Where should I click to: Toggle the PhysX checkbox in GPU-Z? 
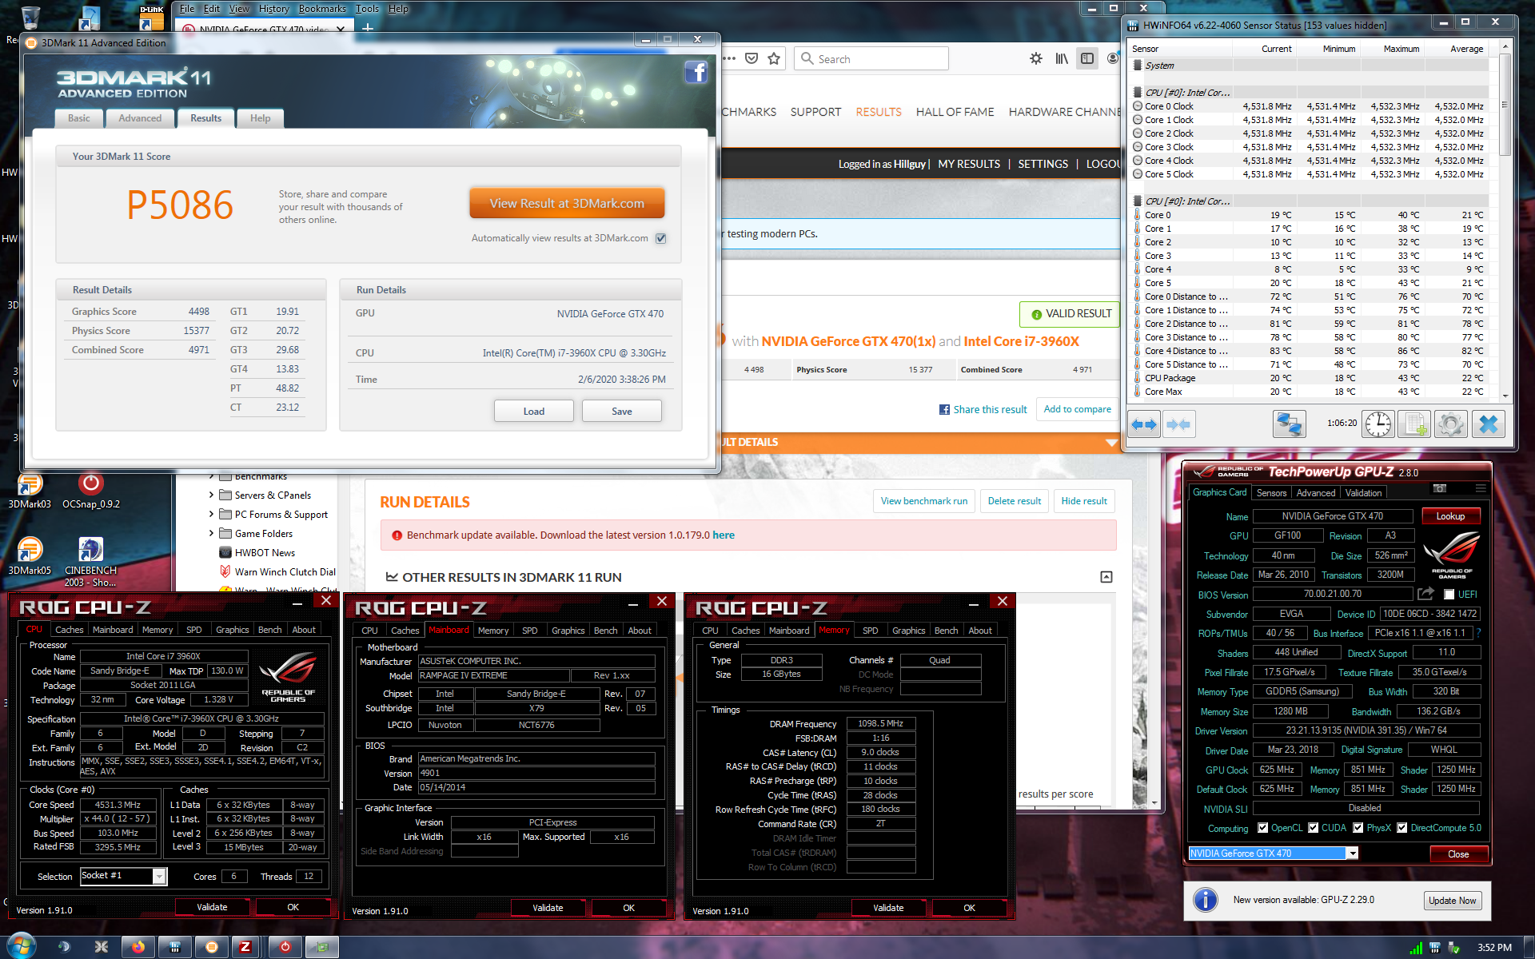coord(1358,828)
